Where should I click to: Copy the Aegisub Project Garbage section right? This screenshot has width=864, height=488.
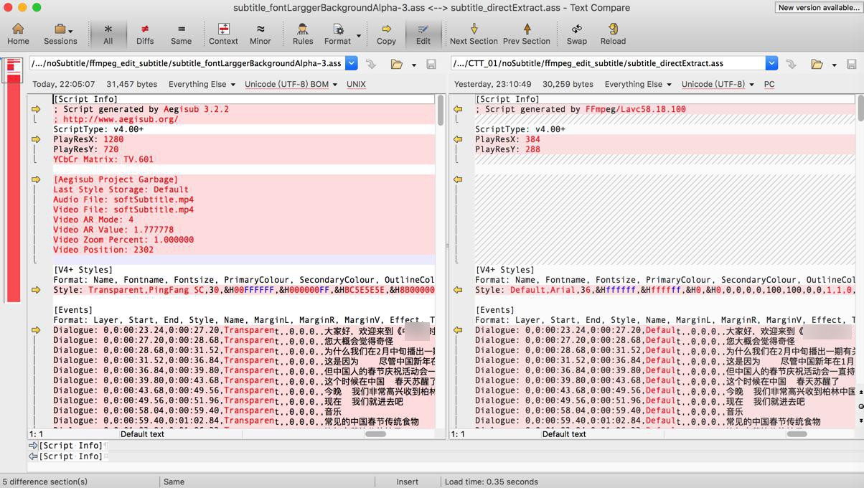click(x=36, y=179)
